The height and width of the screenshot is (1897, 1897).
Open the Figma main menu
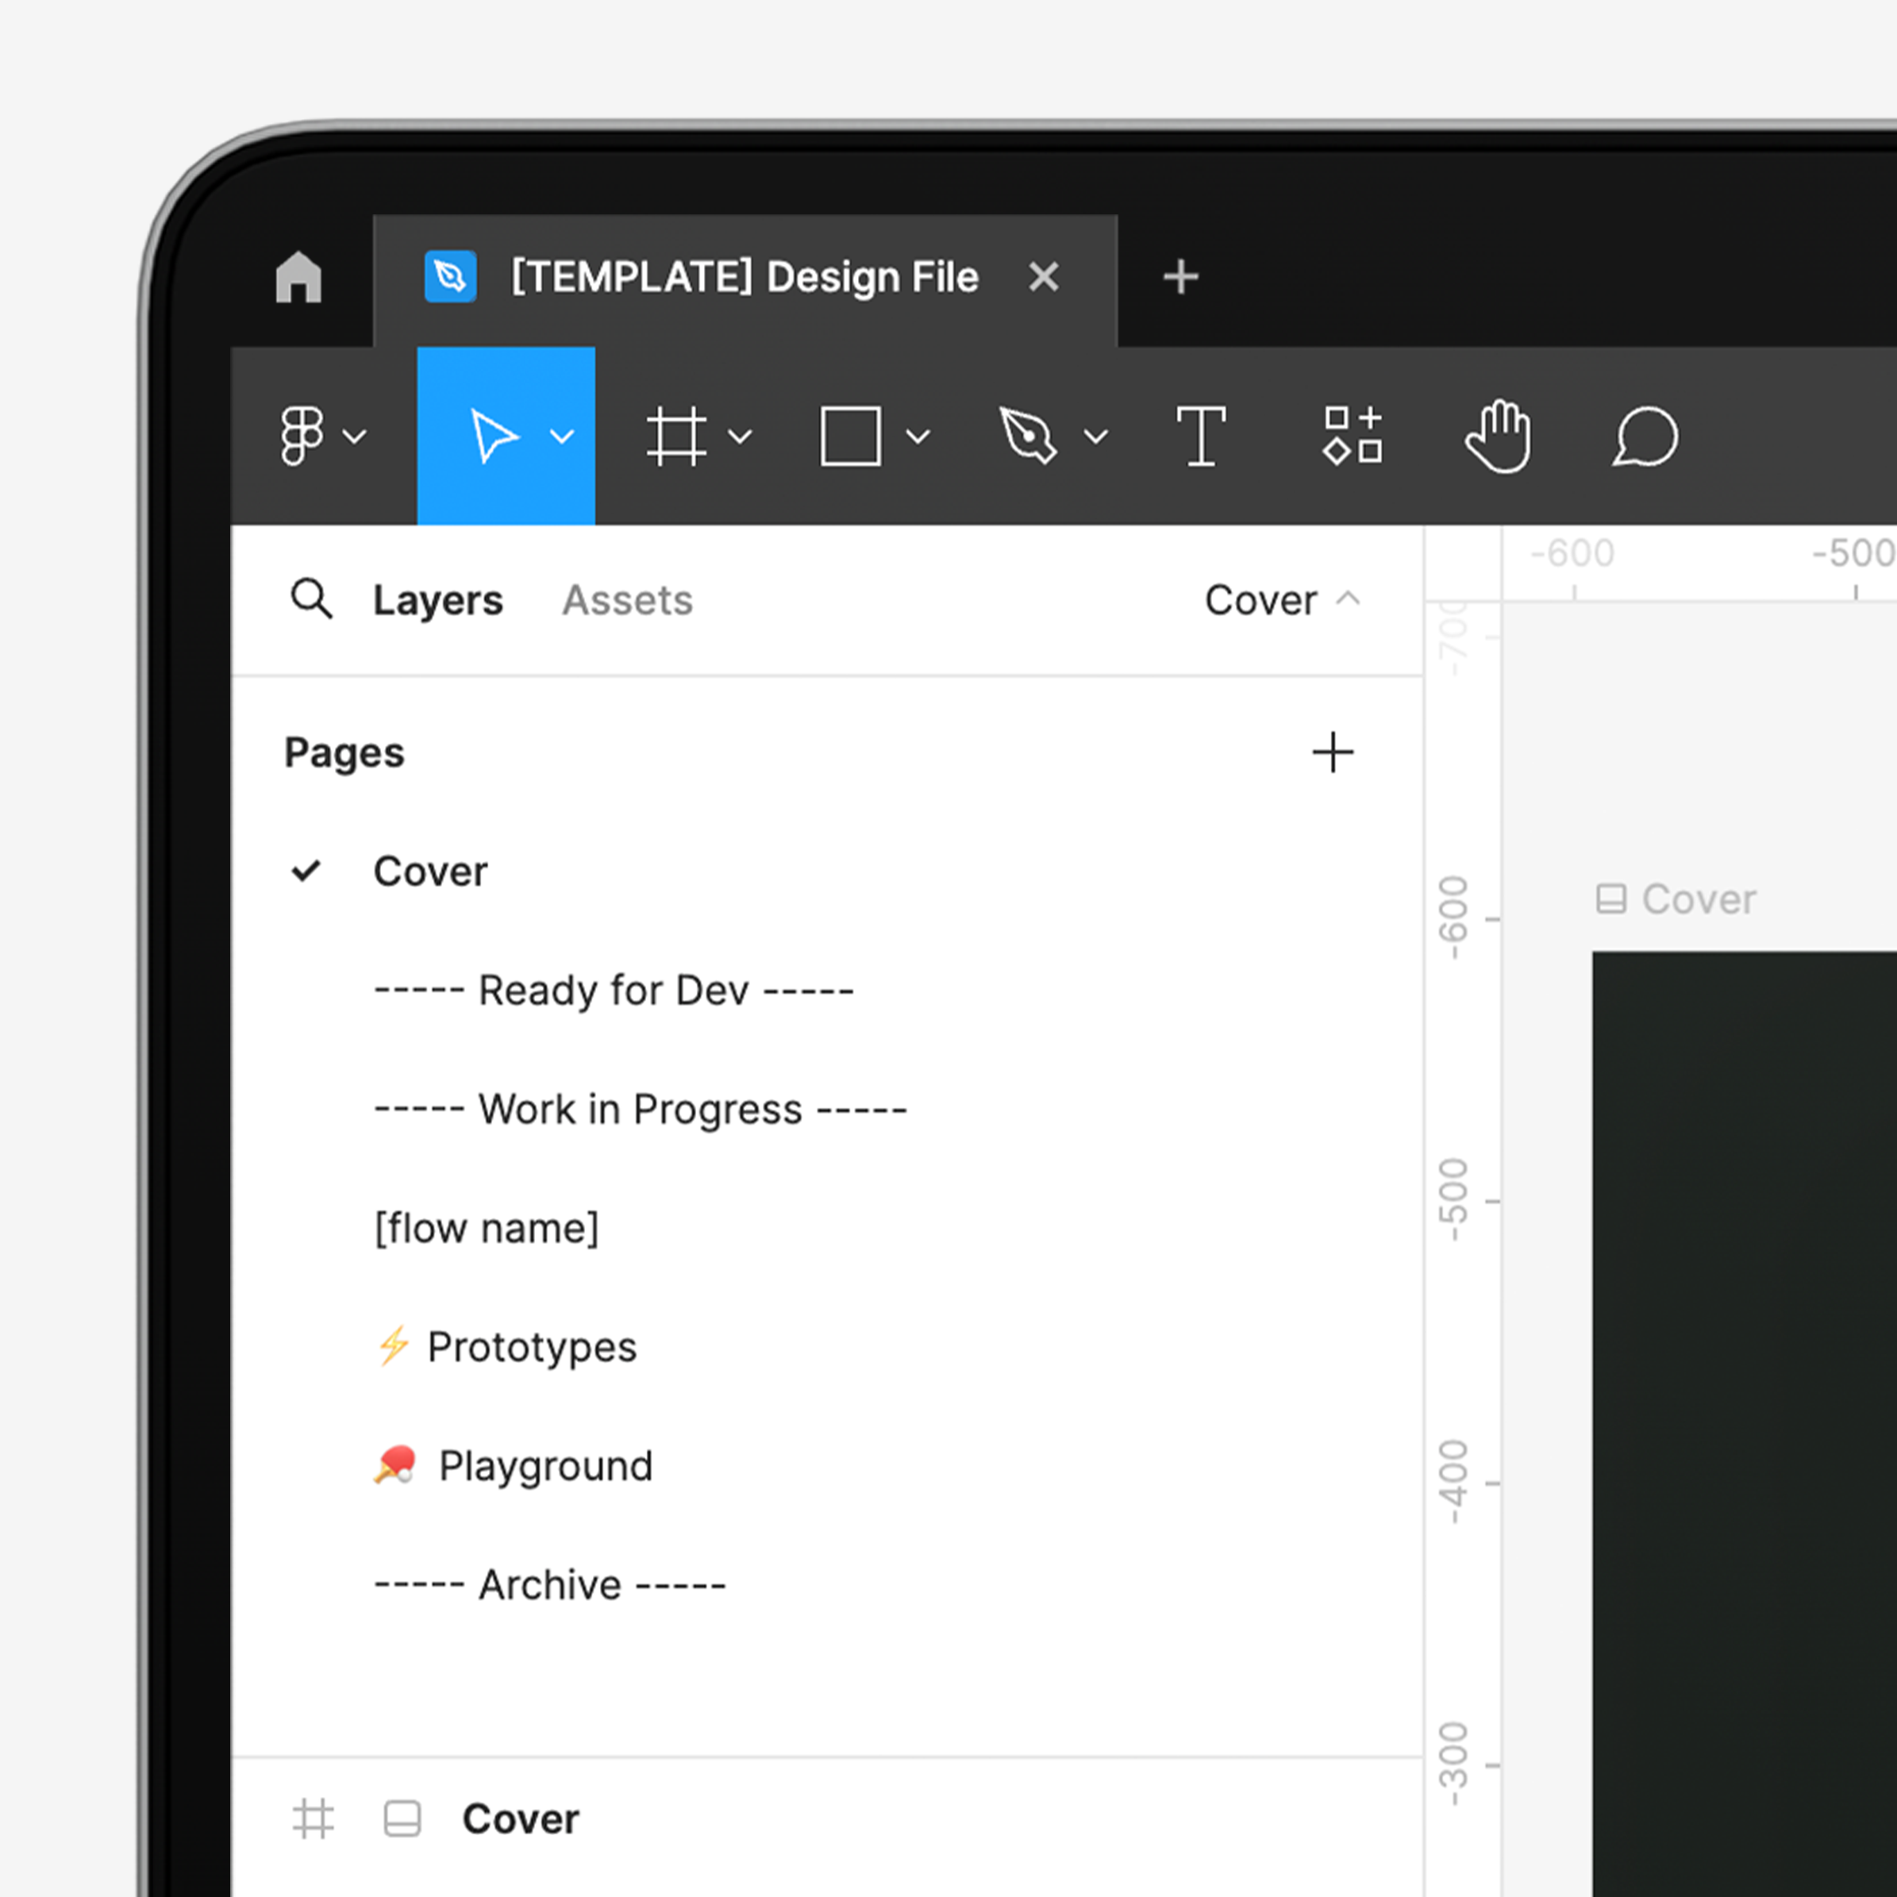pos(302,435)
